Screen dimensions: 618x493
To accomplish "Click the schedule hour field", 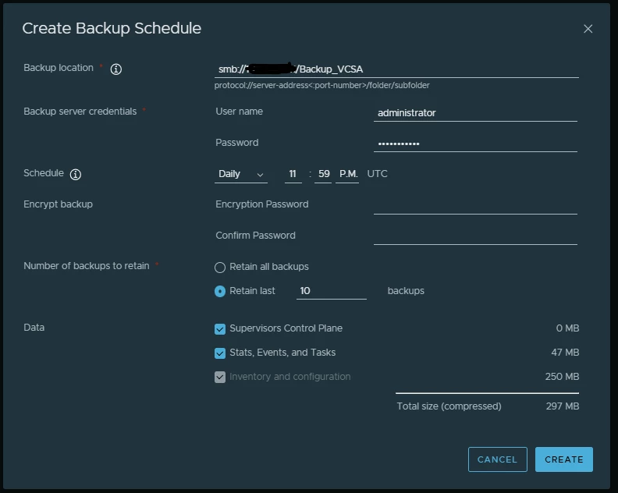I will pyautogui.click(x=293, y=174).
